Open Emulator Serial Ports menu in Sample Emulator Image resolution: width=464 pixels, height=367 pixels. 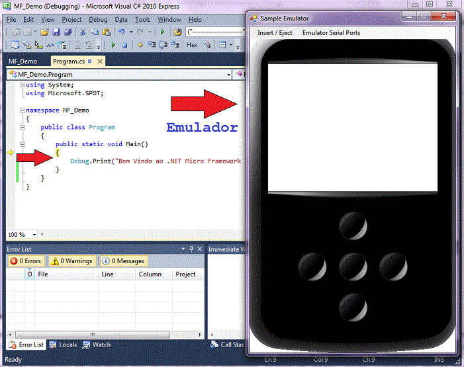pos(331,33)
